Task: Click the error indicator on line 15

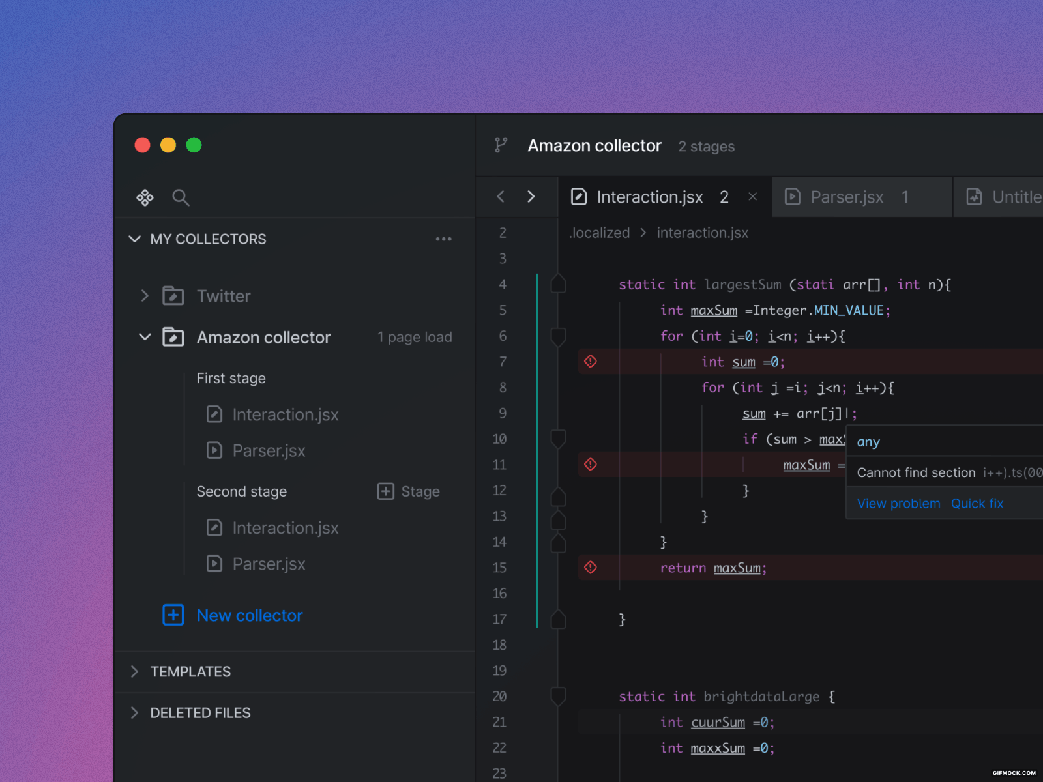Action: [x=591, y=568]
